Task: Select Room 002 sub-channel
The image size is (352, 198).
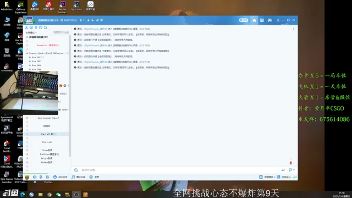Action: pos(36,61)
